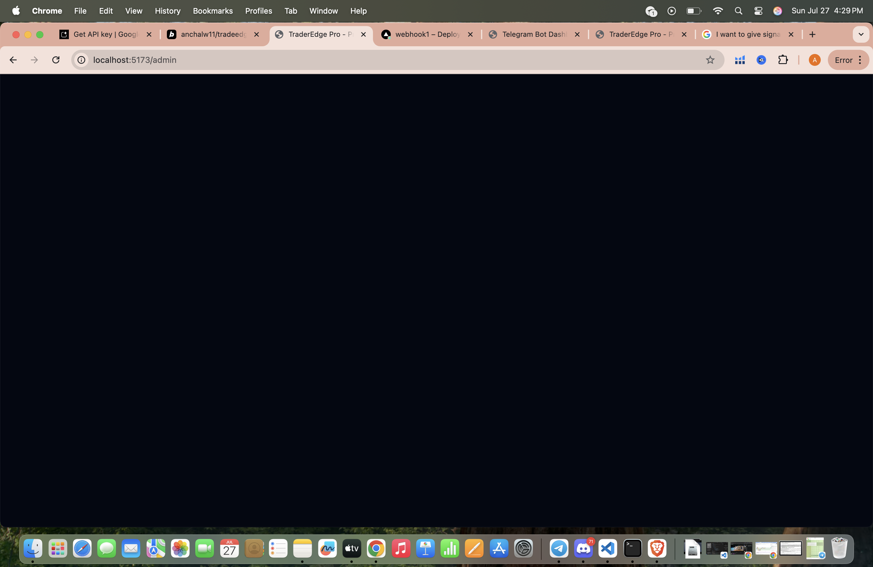Open the Bookmarks menu

(x=213, y=11)
